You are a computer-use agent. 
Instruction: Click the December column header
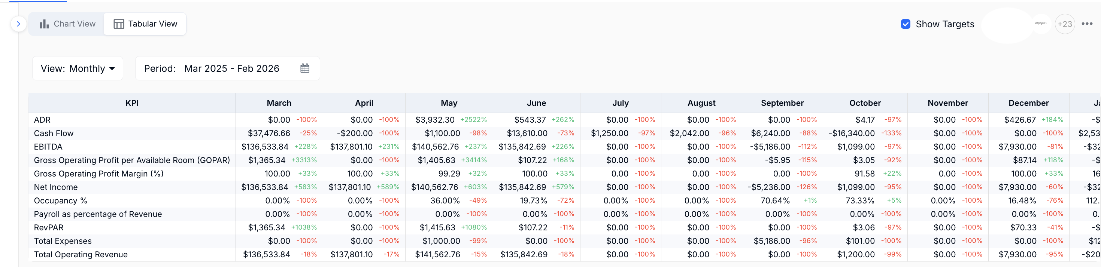[x=1028, y=103]
